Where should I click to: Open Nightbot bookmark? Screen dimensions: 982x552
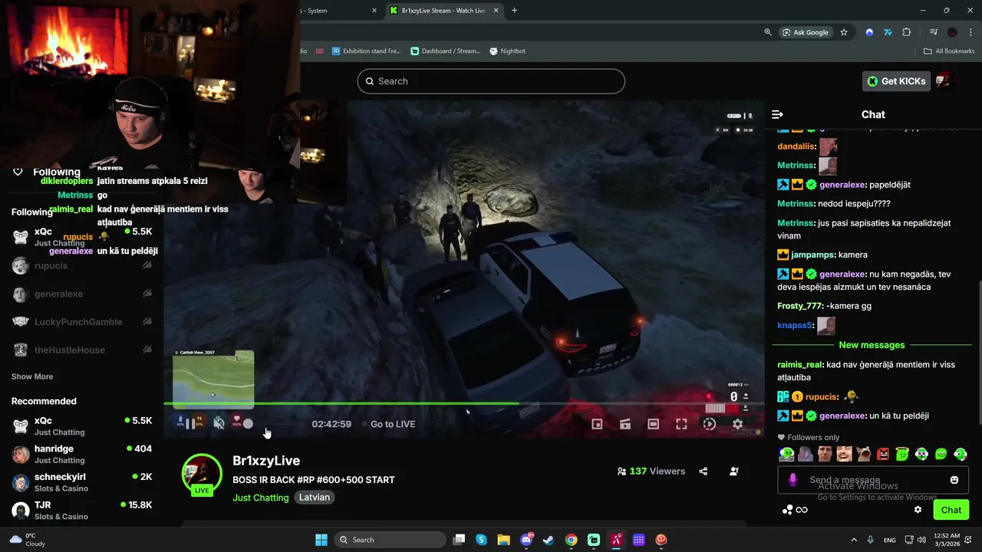click(506, 51)
